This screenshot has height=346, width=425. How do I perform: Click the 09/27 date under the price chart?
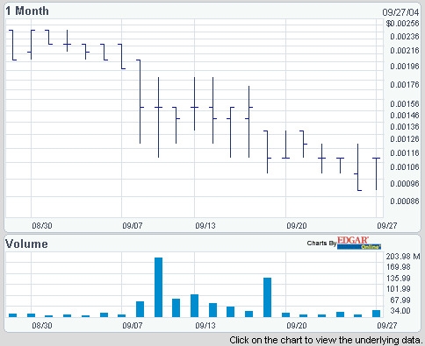click(x=387, y=226)
